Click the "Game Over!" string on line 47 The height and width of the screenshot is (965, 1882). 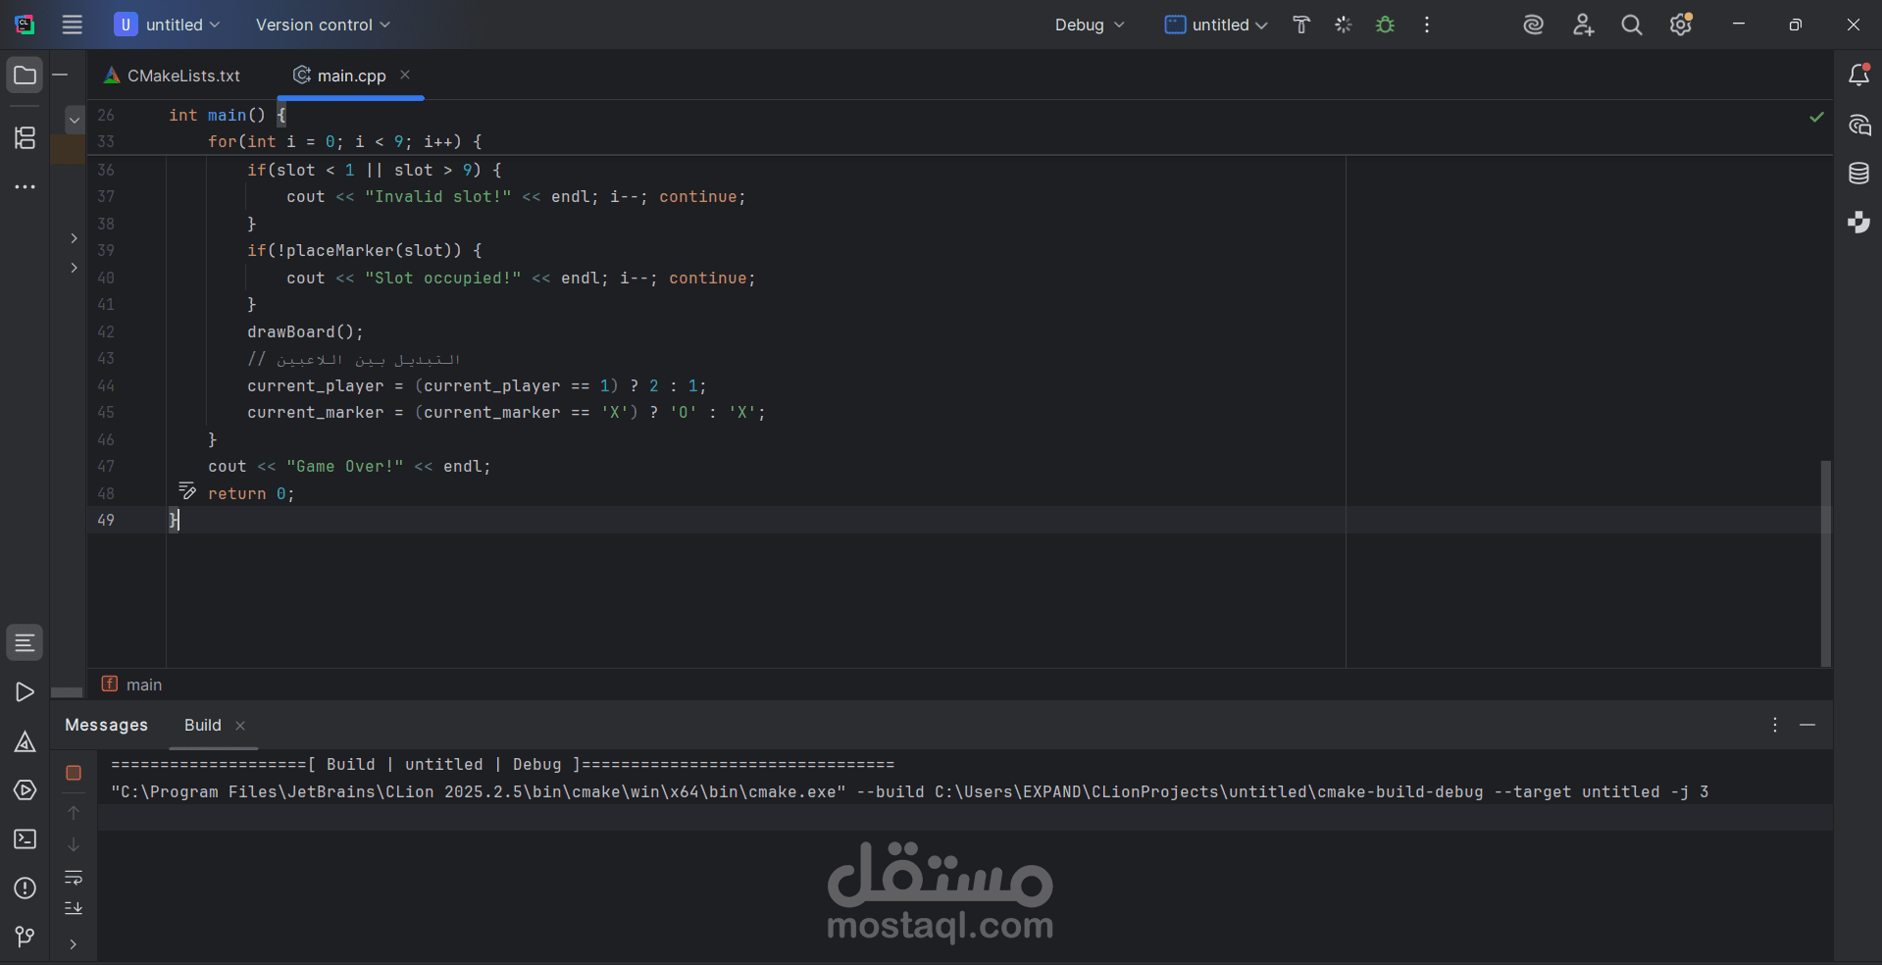344,466
